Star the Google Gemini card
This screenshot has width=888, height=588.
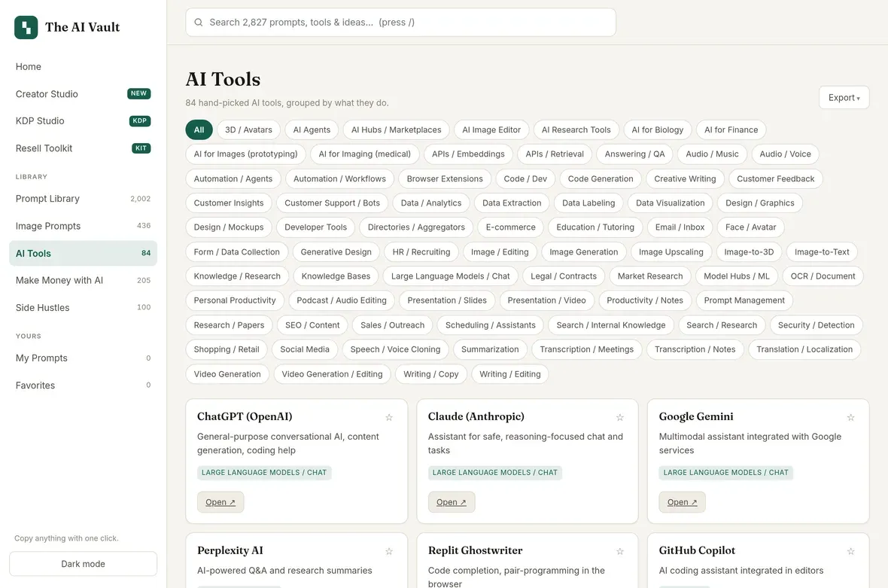(850, 418)
